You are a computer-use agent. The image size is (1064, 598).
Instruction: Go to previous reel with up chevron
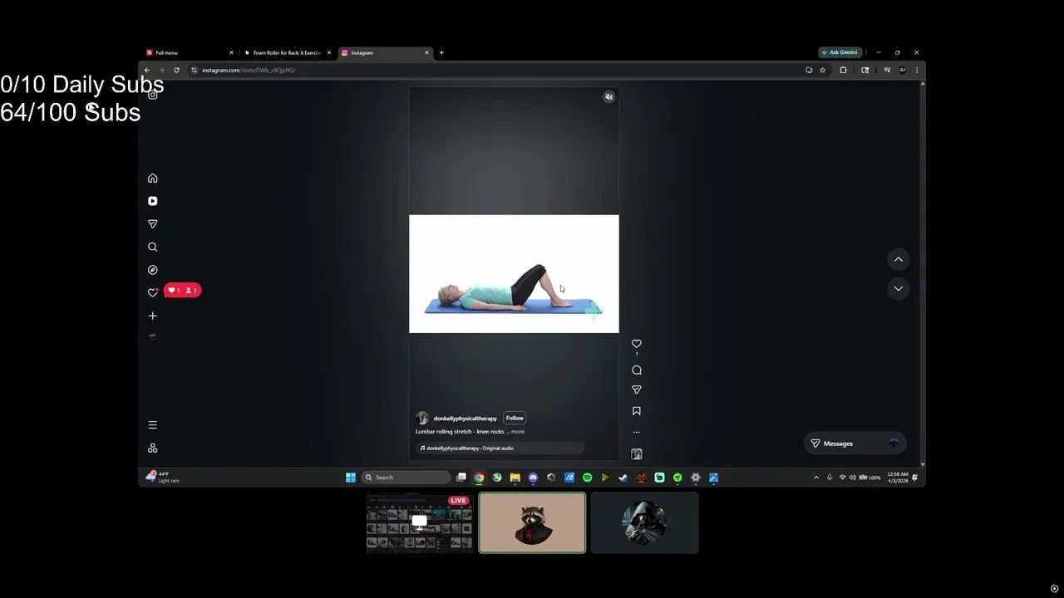coord(898,260)
